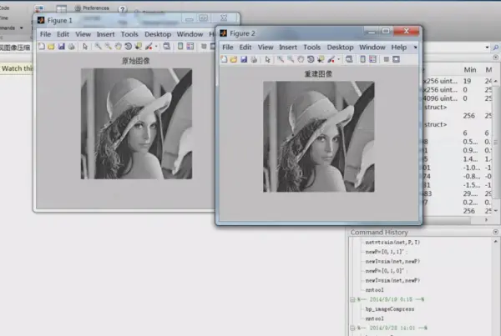Insert legend via Figure 2 toolbar icon

point(372,59)
